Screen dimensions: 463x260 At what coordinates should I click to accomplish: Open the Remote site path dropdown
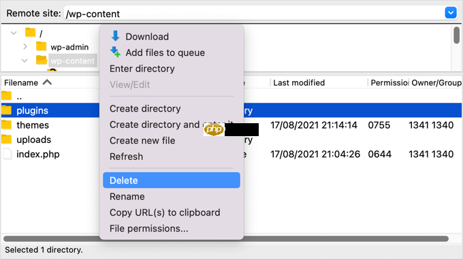point(451,13)
